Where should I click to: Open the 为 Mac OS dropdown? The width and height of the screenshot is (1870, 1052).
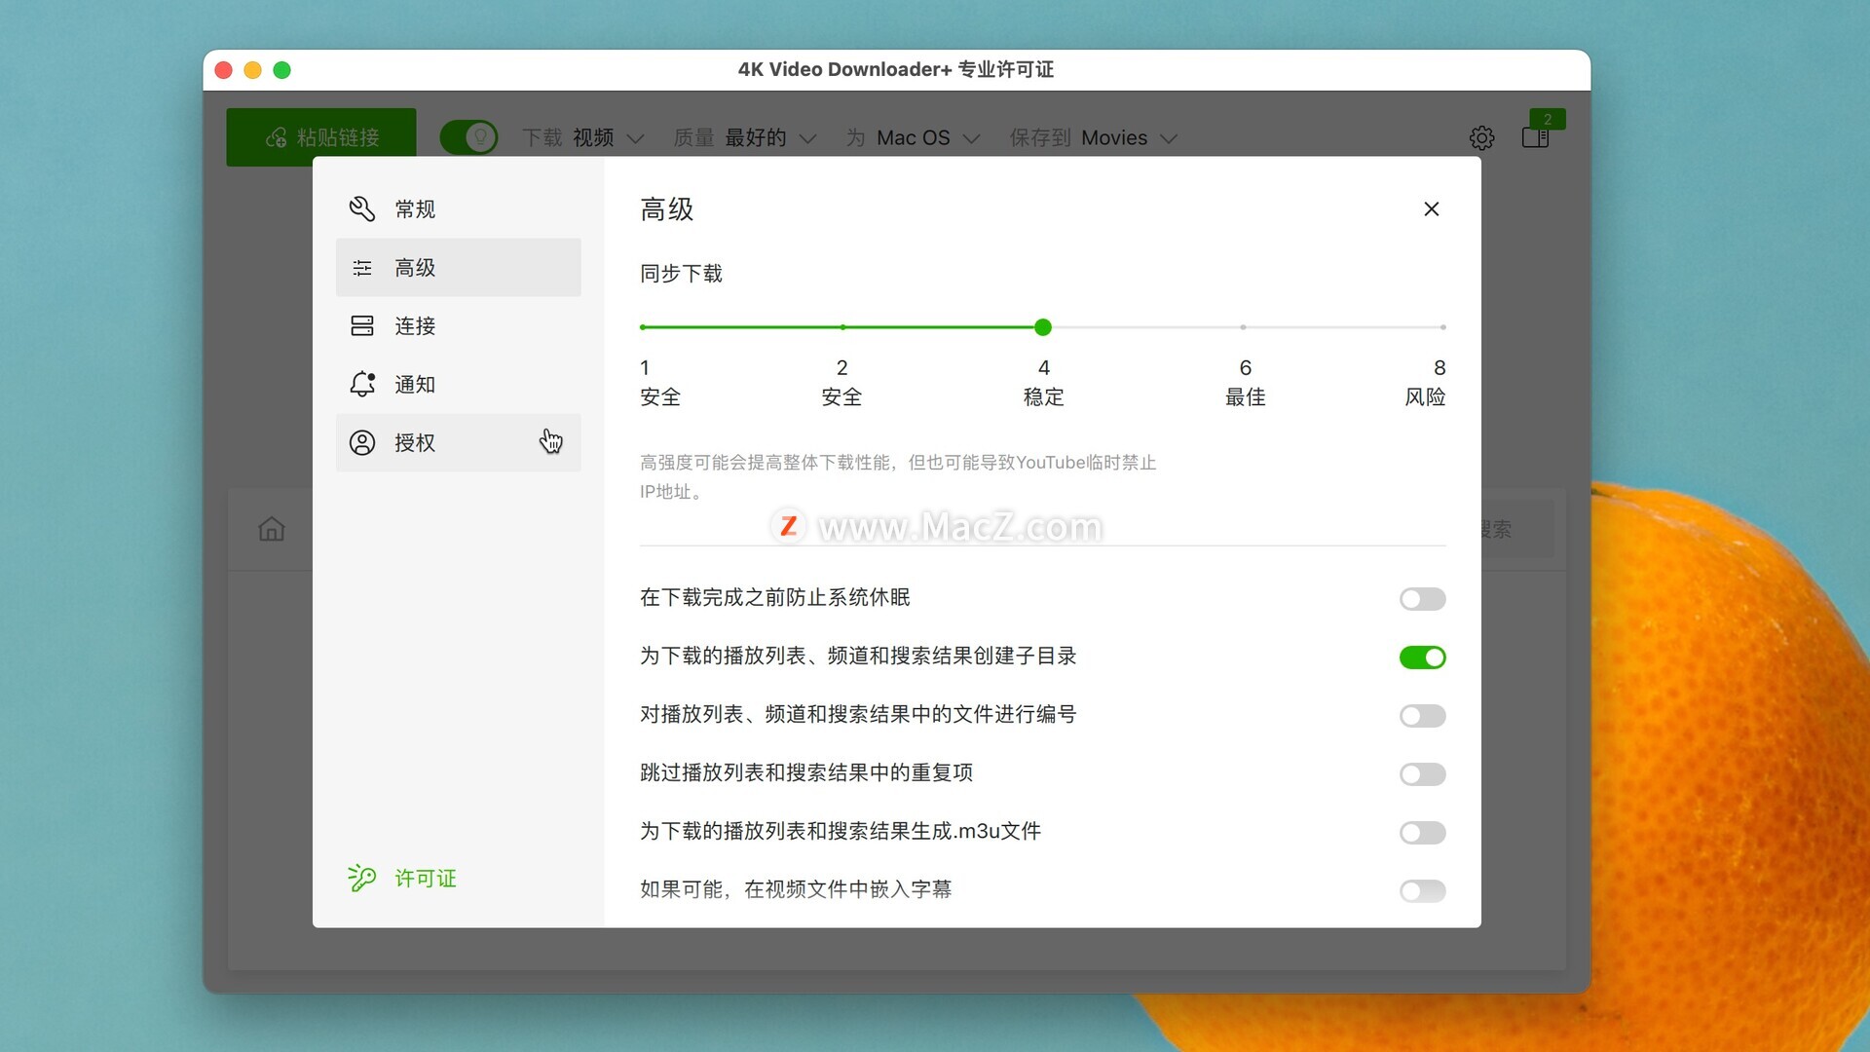coord(913,137)
